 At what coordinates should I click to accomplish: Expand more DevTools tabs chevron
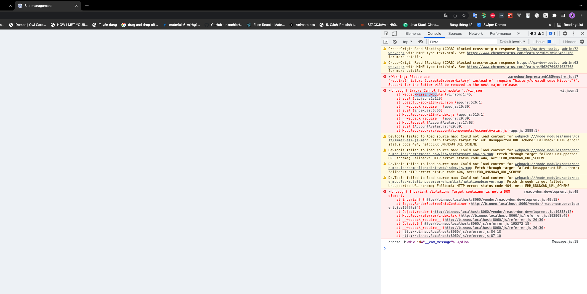pos(519,33)
